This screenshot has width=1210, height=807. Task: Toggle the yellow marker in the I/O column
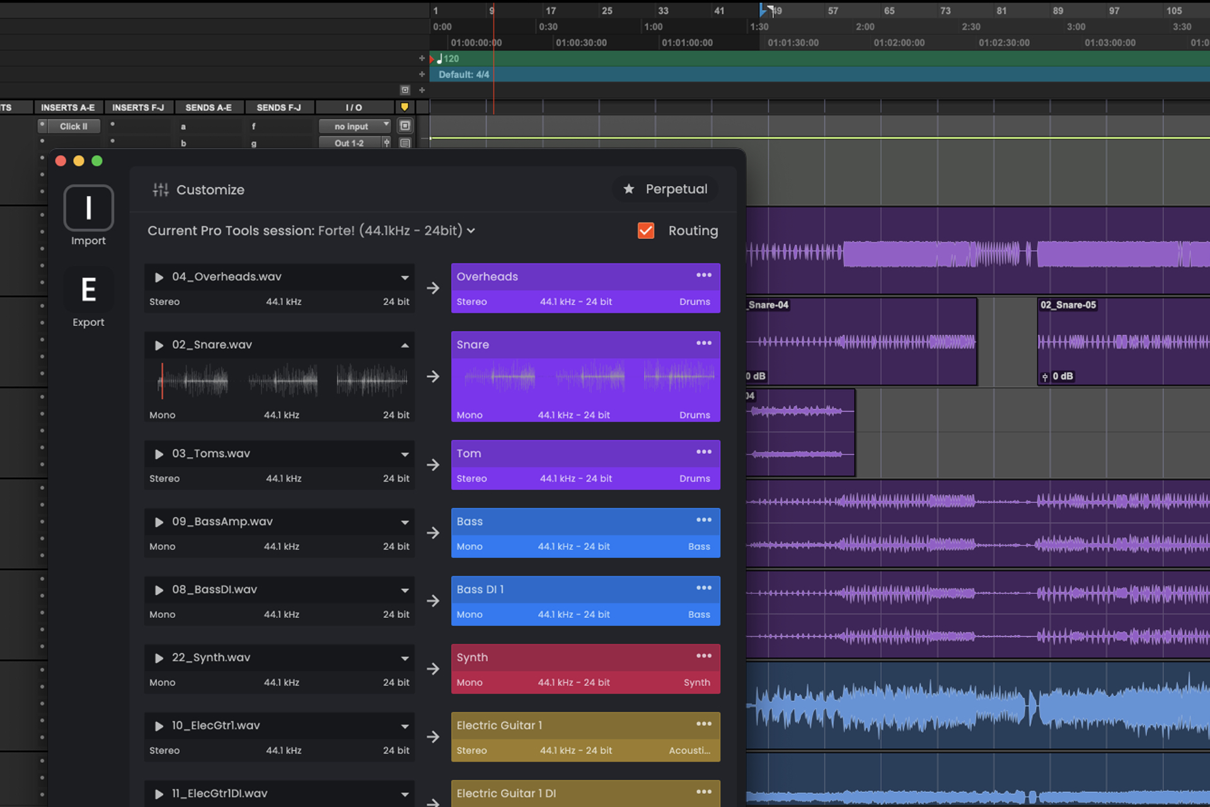[x=405, y=107]
